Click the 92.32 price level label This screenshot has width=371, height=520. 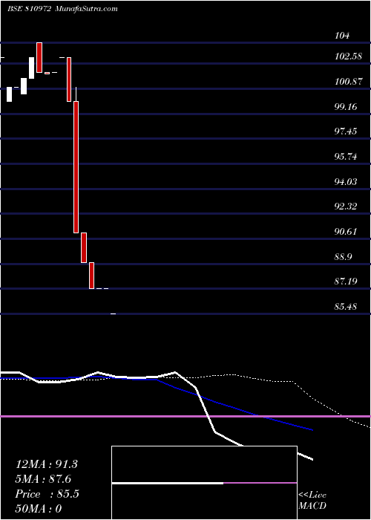(346, 207)
